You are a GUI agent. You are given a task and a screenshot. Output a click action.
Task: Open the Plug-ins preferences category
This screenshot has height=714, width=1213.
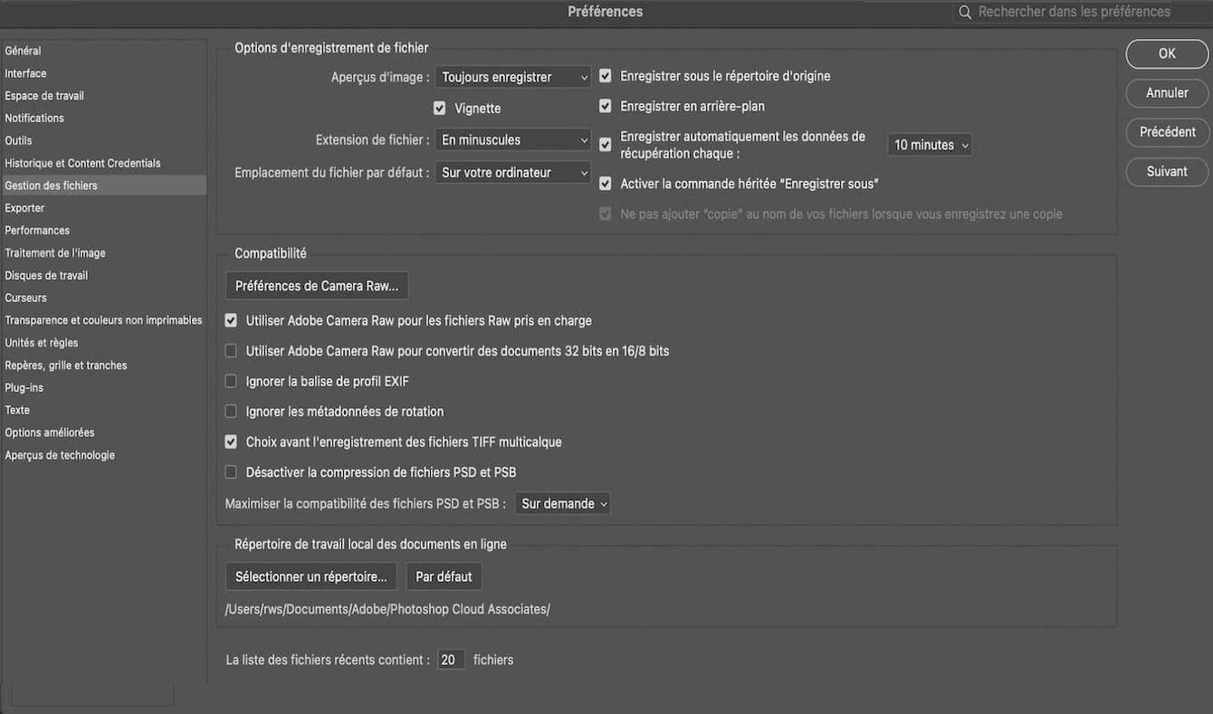pyautogui.click(x=24, y=387)
